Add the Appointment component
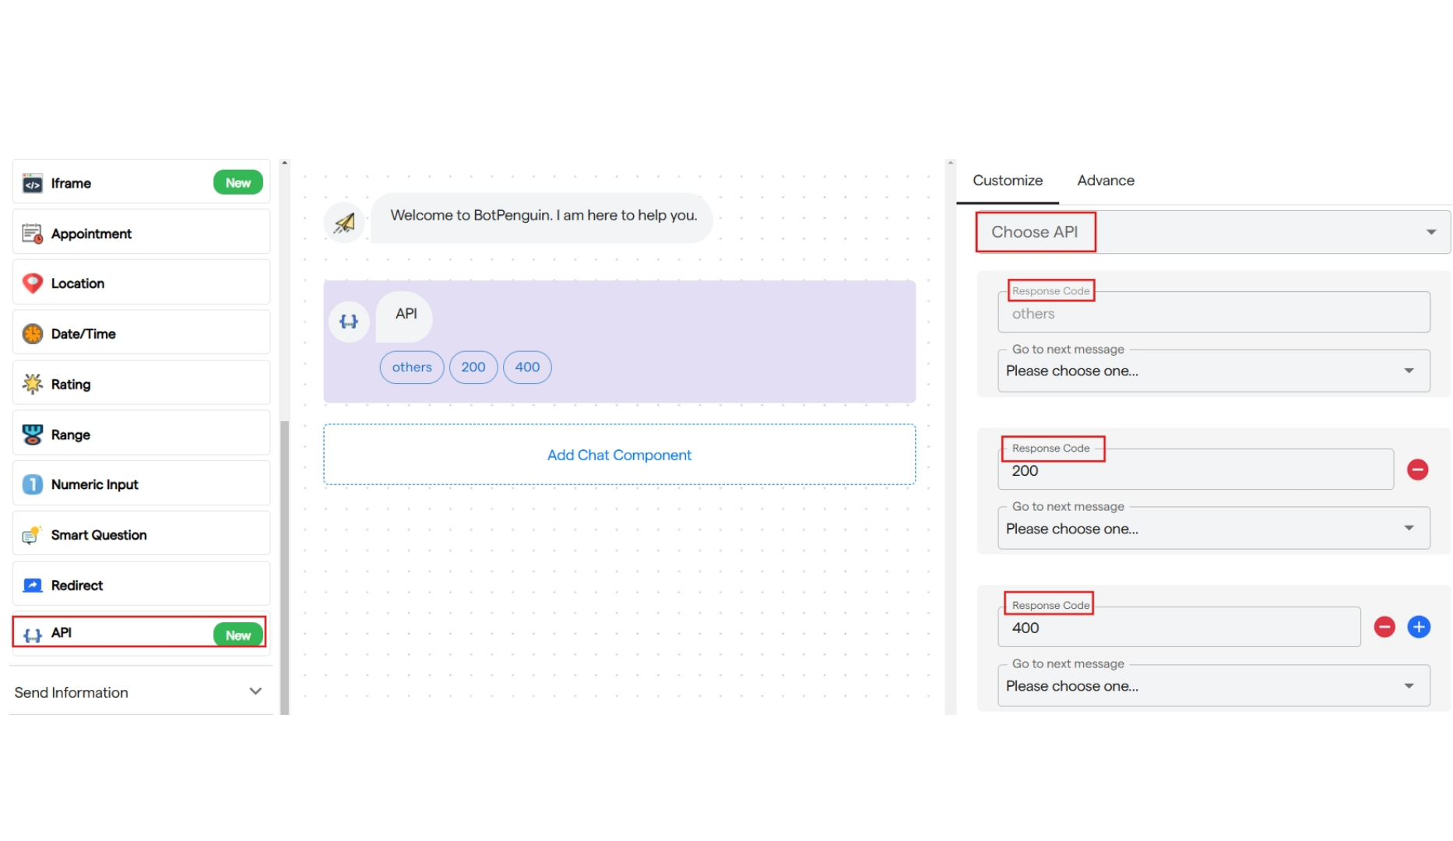1453x841 pixels. tap(141, 233)
